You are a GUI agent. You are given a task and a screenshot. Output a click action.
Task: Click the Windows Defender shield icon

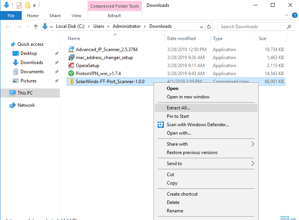pos(161,125)
